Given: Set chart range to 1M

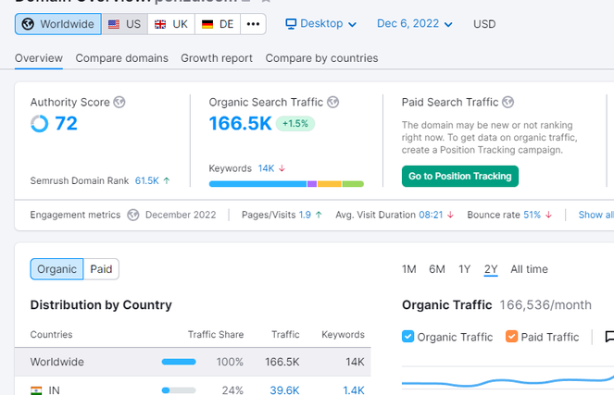Looking at the screenshot, I should tap(408, 269).
